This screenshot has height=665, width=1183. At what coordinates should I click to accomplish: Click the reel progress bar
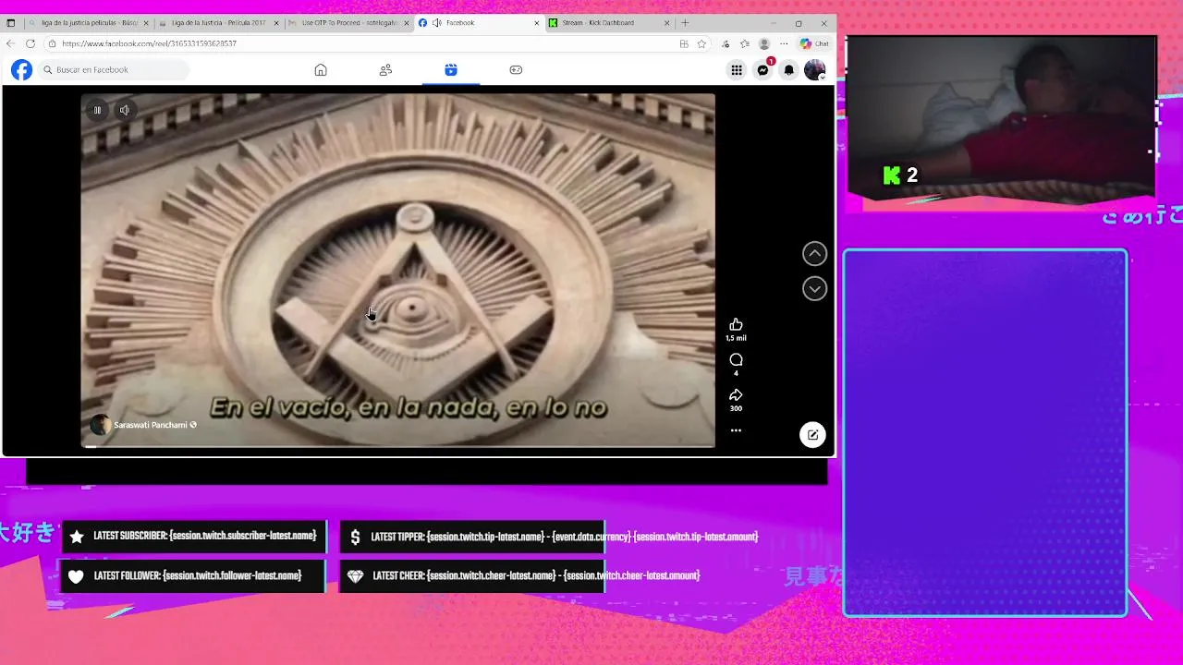(x=397, y=446)
